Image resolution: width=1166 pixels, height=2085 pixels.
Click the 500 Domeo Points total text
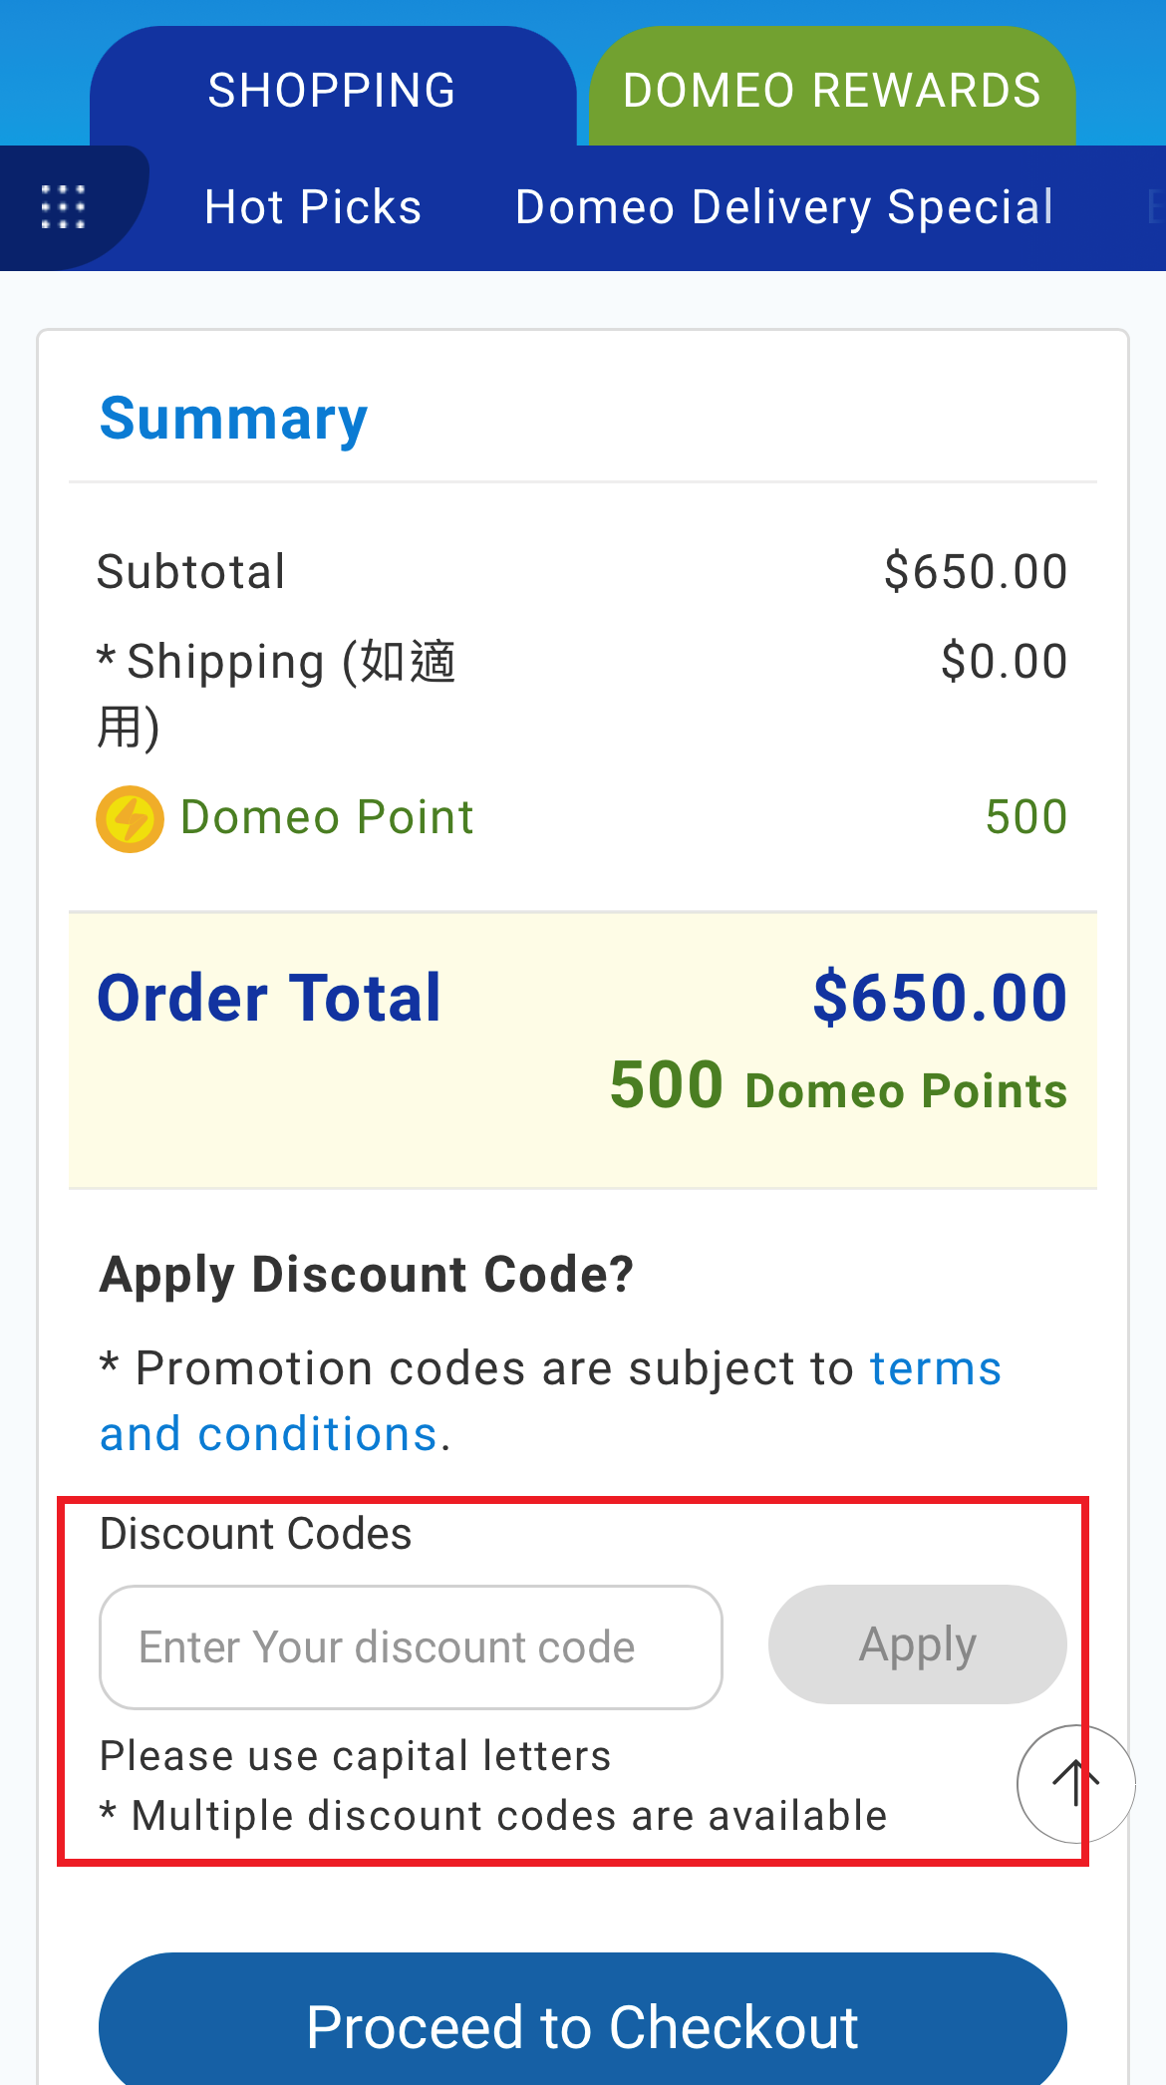coord(838,1086)
